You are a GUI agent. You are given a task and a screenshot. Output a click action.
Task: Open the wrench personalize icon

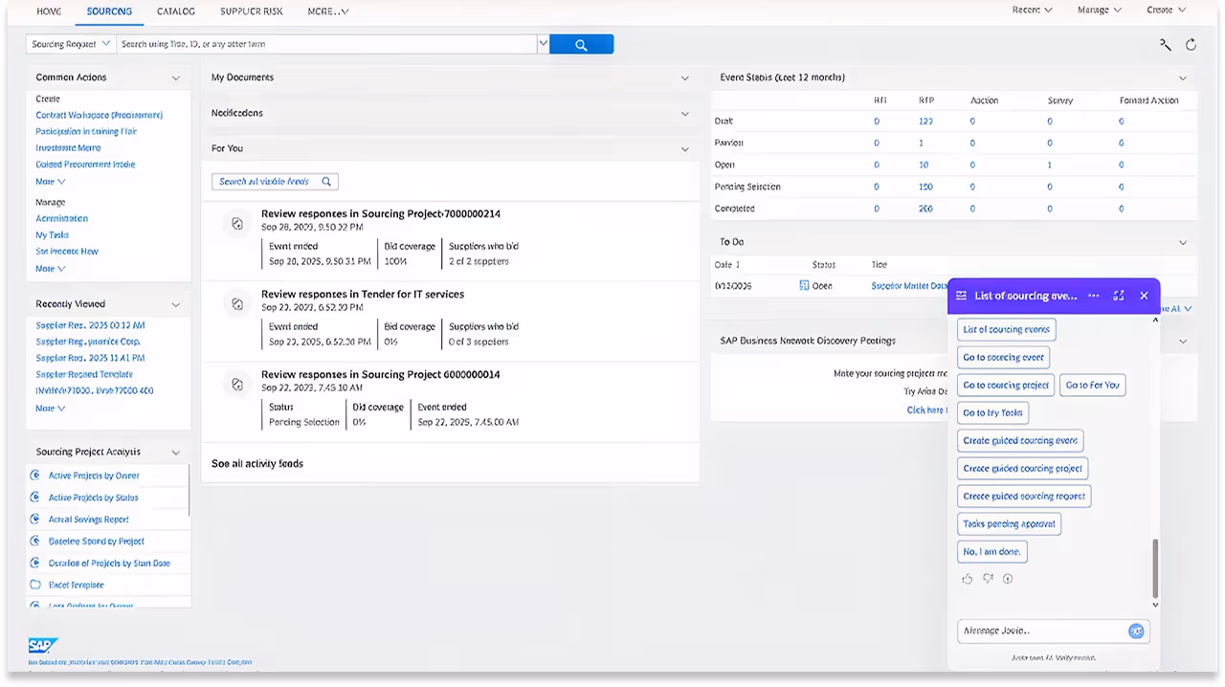1165,44
